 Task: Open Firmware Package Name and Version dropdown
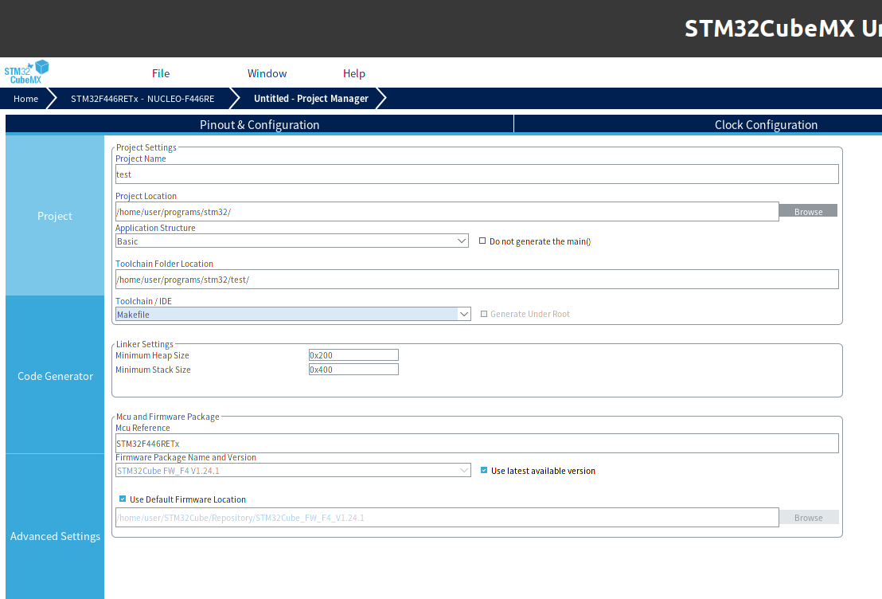[293, 470]
